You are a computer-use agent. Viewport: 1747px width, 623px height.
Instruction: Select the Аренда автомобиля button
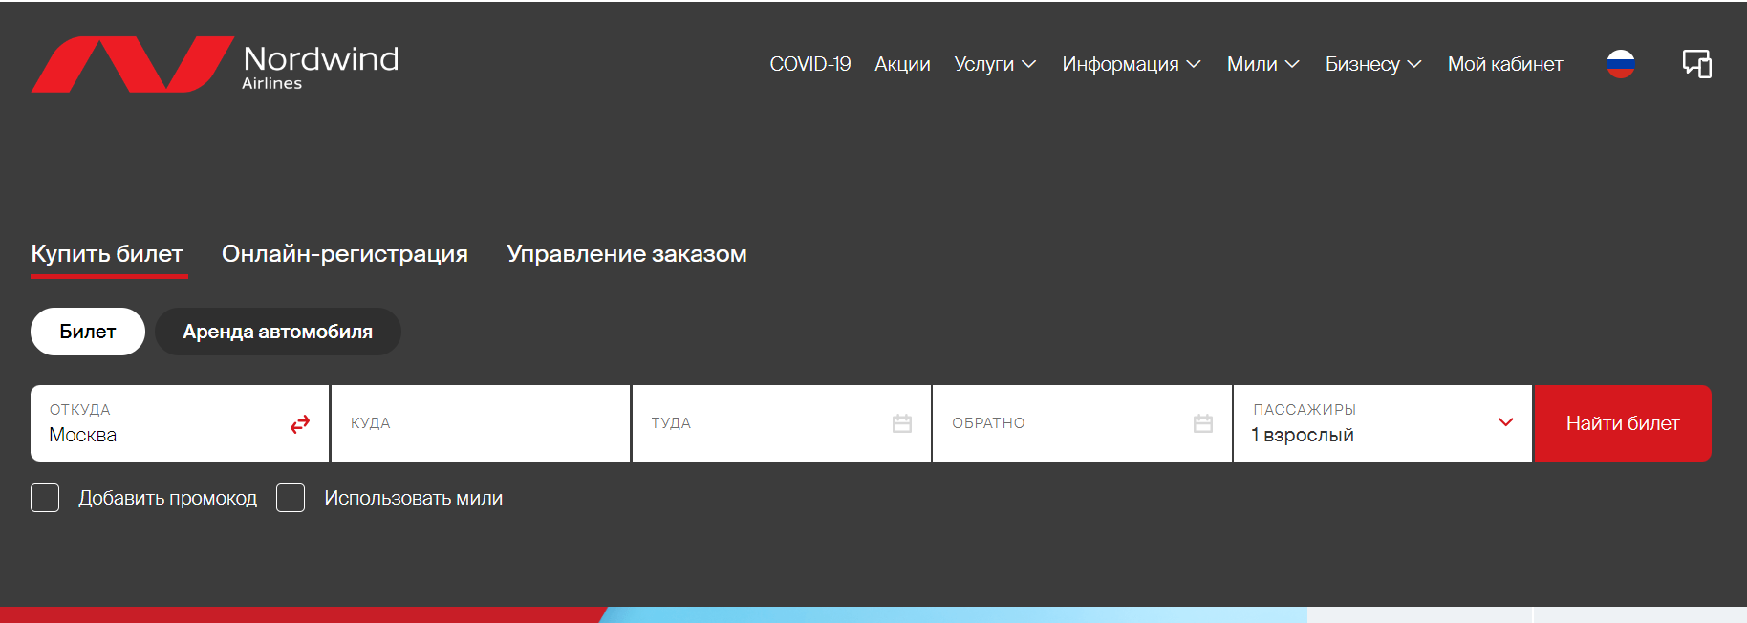[278, 332]
